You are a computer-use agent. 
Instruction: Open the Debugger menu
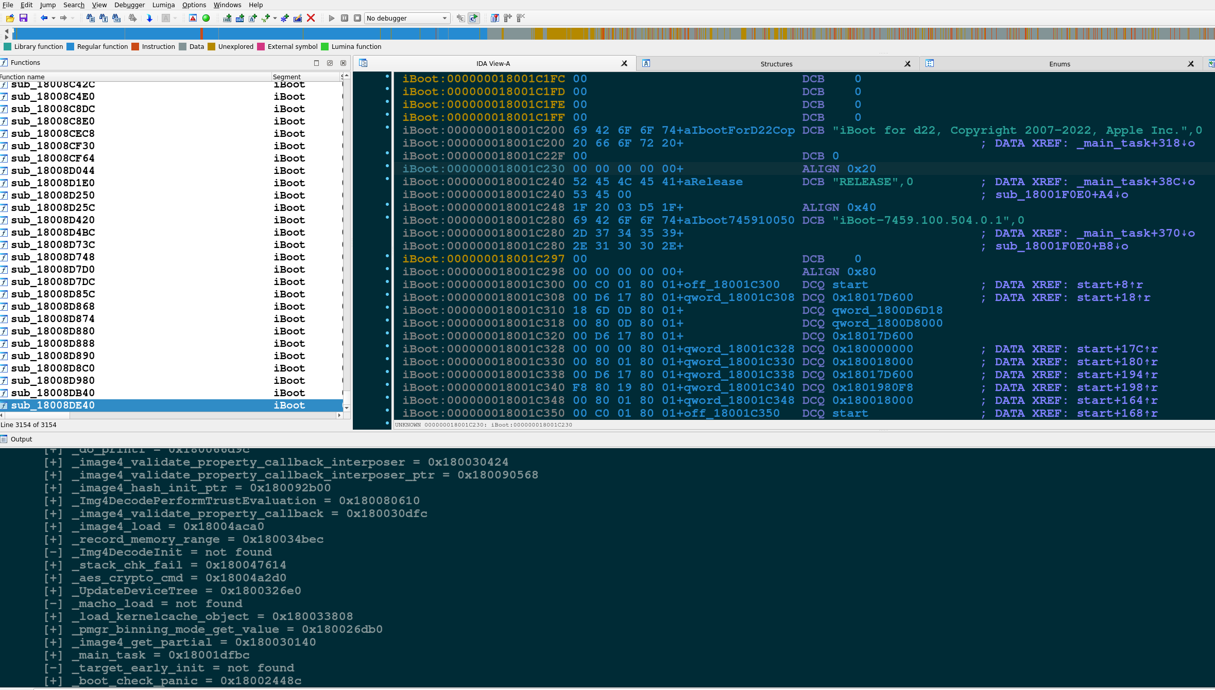[x=129, y=5]
